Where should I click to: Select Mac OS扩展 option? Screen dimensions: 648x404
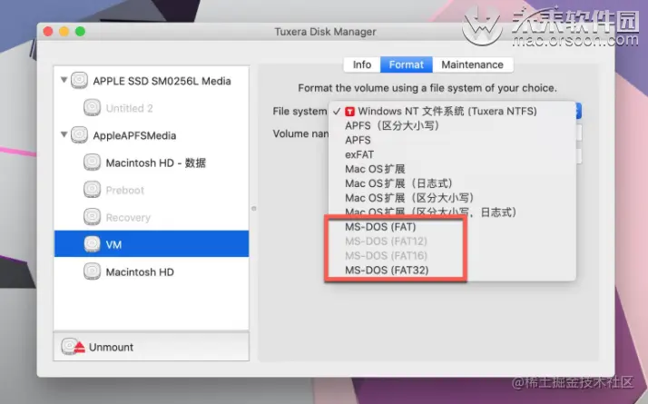[x=452, y=169]
